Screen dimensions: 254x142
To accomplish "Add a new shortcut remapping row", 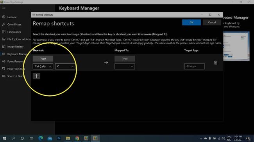I will tap(36, 76).
